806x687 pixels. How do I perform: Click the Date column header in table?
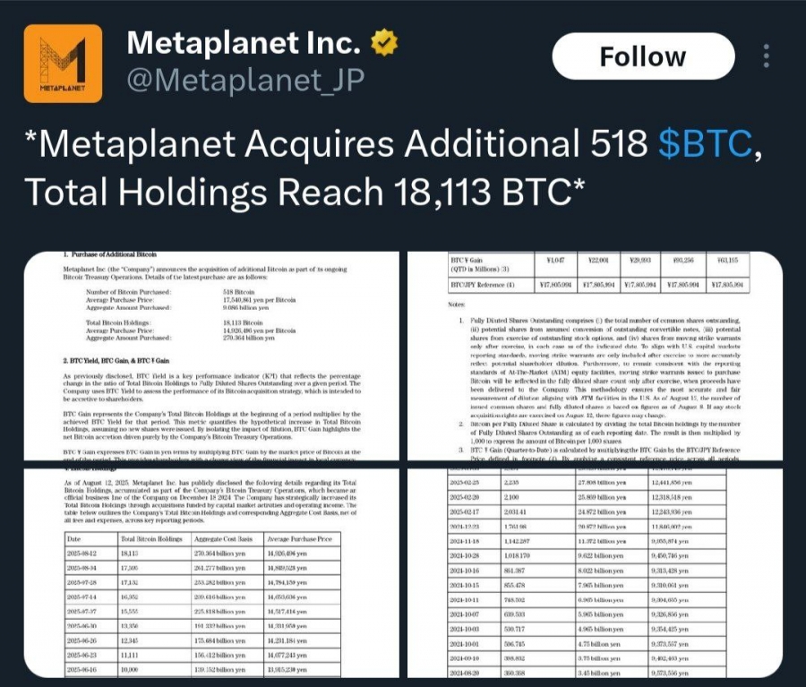coord(79,537)
